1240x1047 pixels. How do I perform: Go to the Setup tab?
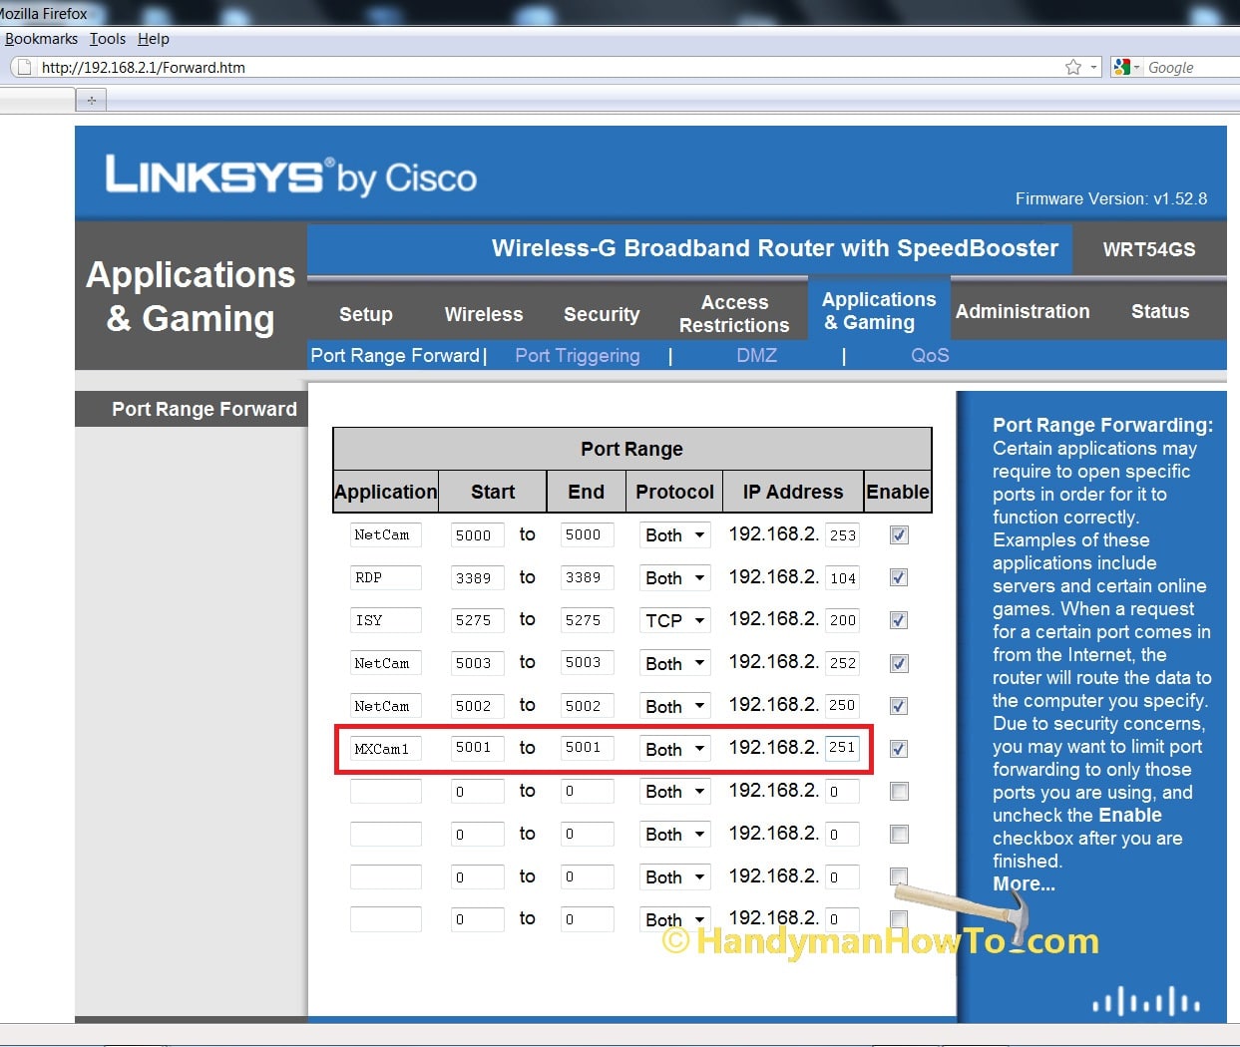[x=366, y=314]
